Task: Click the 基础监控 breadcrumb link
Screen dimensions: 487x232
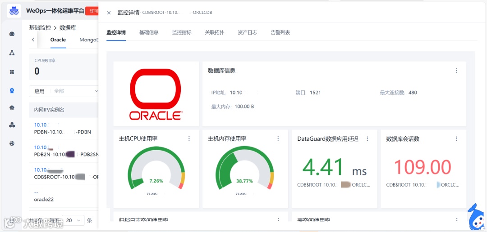Action: (40, 28)
